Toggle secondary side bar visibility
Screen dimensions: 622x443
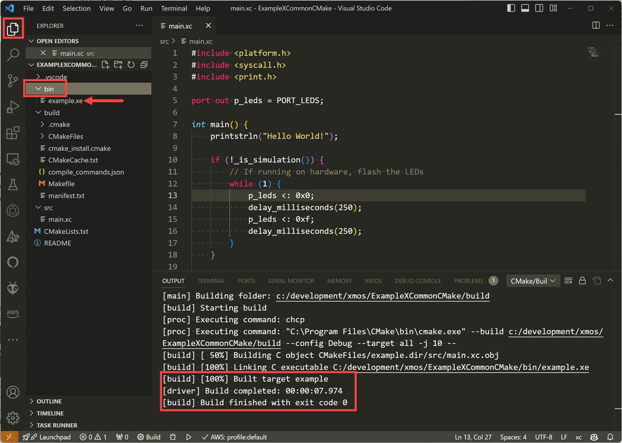pos(539,8)
